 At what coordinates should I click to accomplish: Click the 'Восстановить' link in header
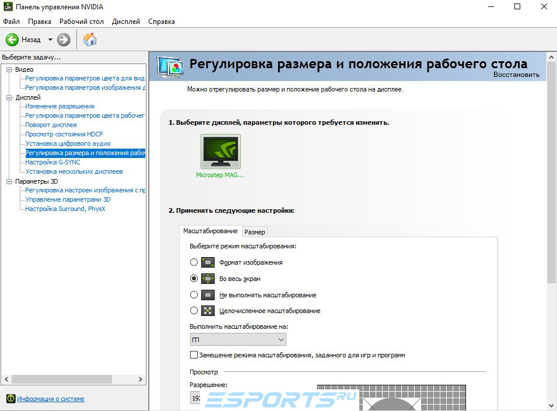coord(517,75)
